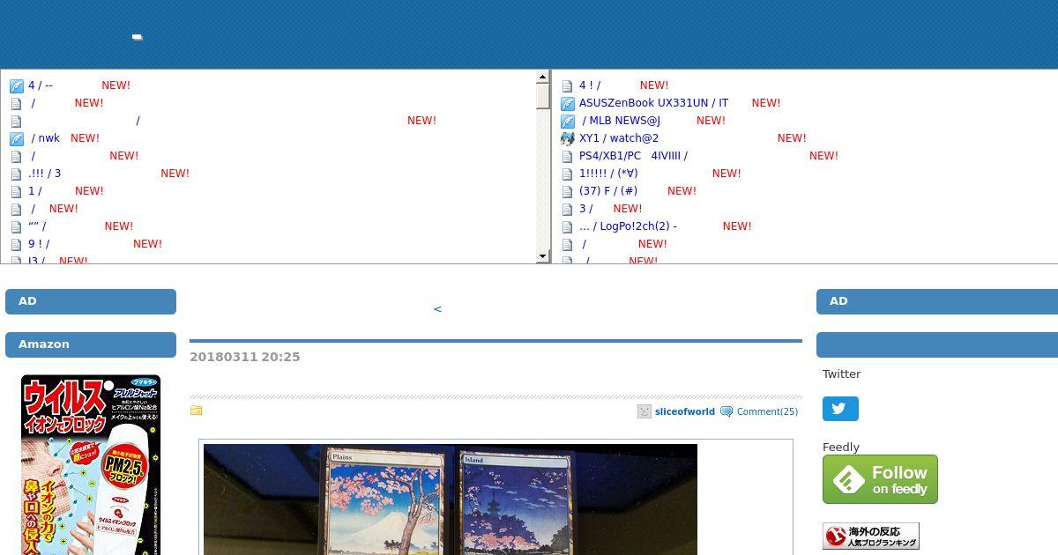Image resolution: width=1058 pixels, height=555 pixels.
Task: Click the document icon beside PS4/XB1/PC entry
Action: (x=568, y=157)
